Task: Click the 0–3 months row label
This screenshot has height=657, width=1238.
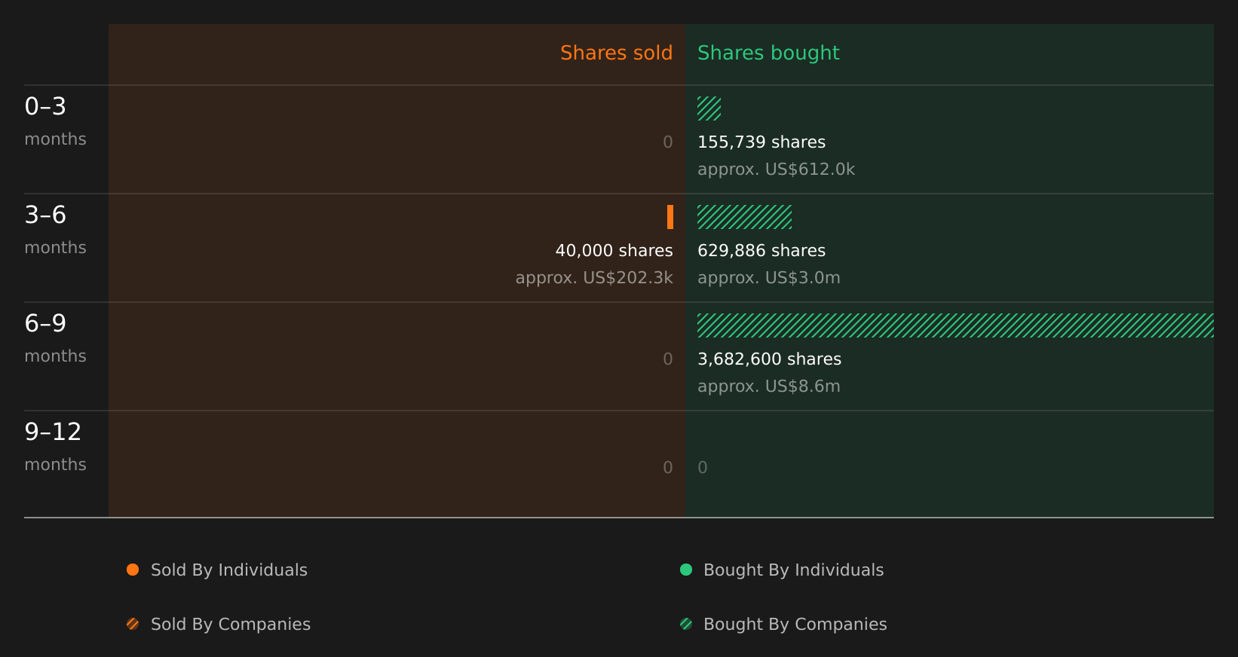Action: click(55, 121)
